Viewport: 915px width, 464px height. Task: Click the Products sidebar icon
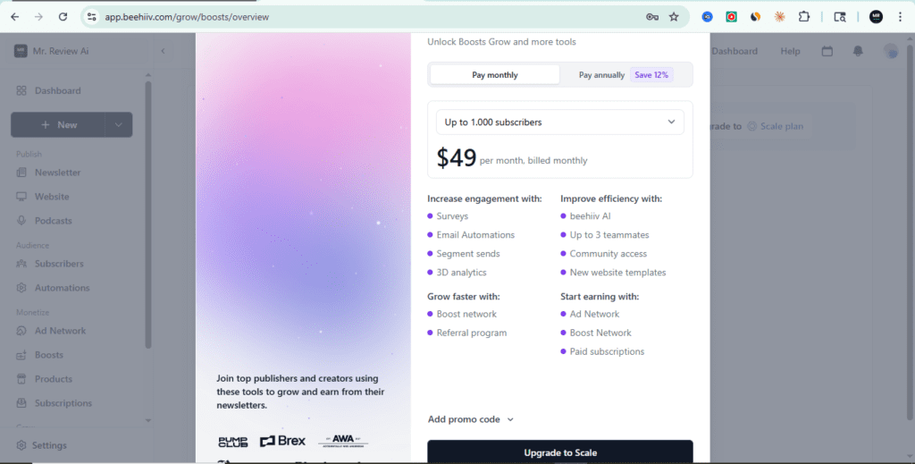(21, 379)
